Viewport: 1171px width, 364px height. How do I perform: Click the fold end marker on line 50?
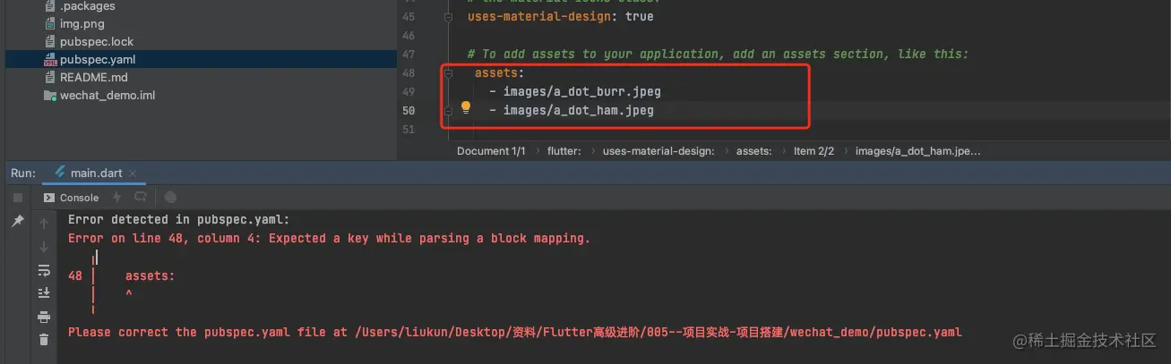[x=449, y=111]
